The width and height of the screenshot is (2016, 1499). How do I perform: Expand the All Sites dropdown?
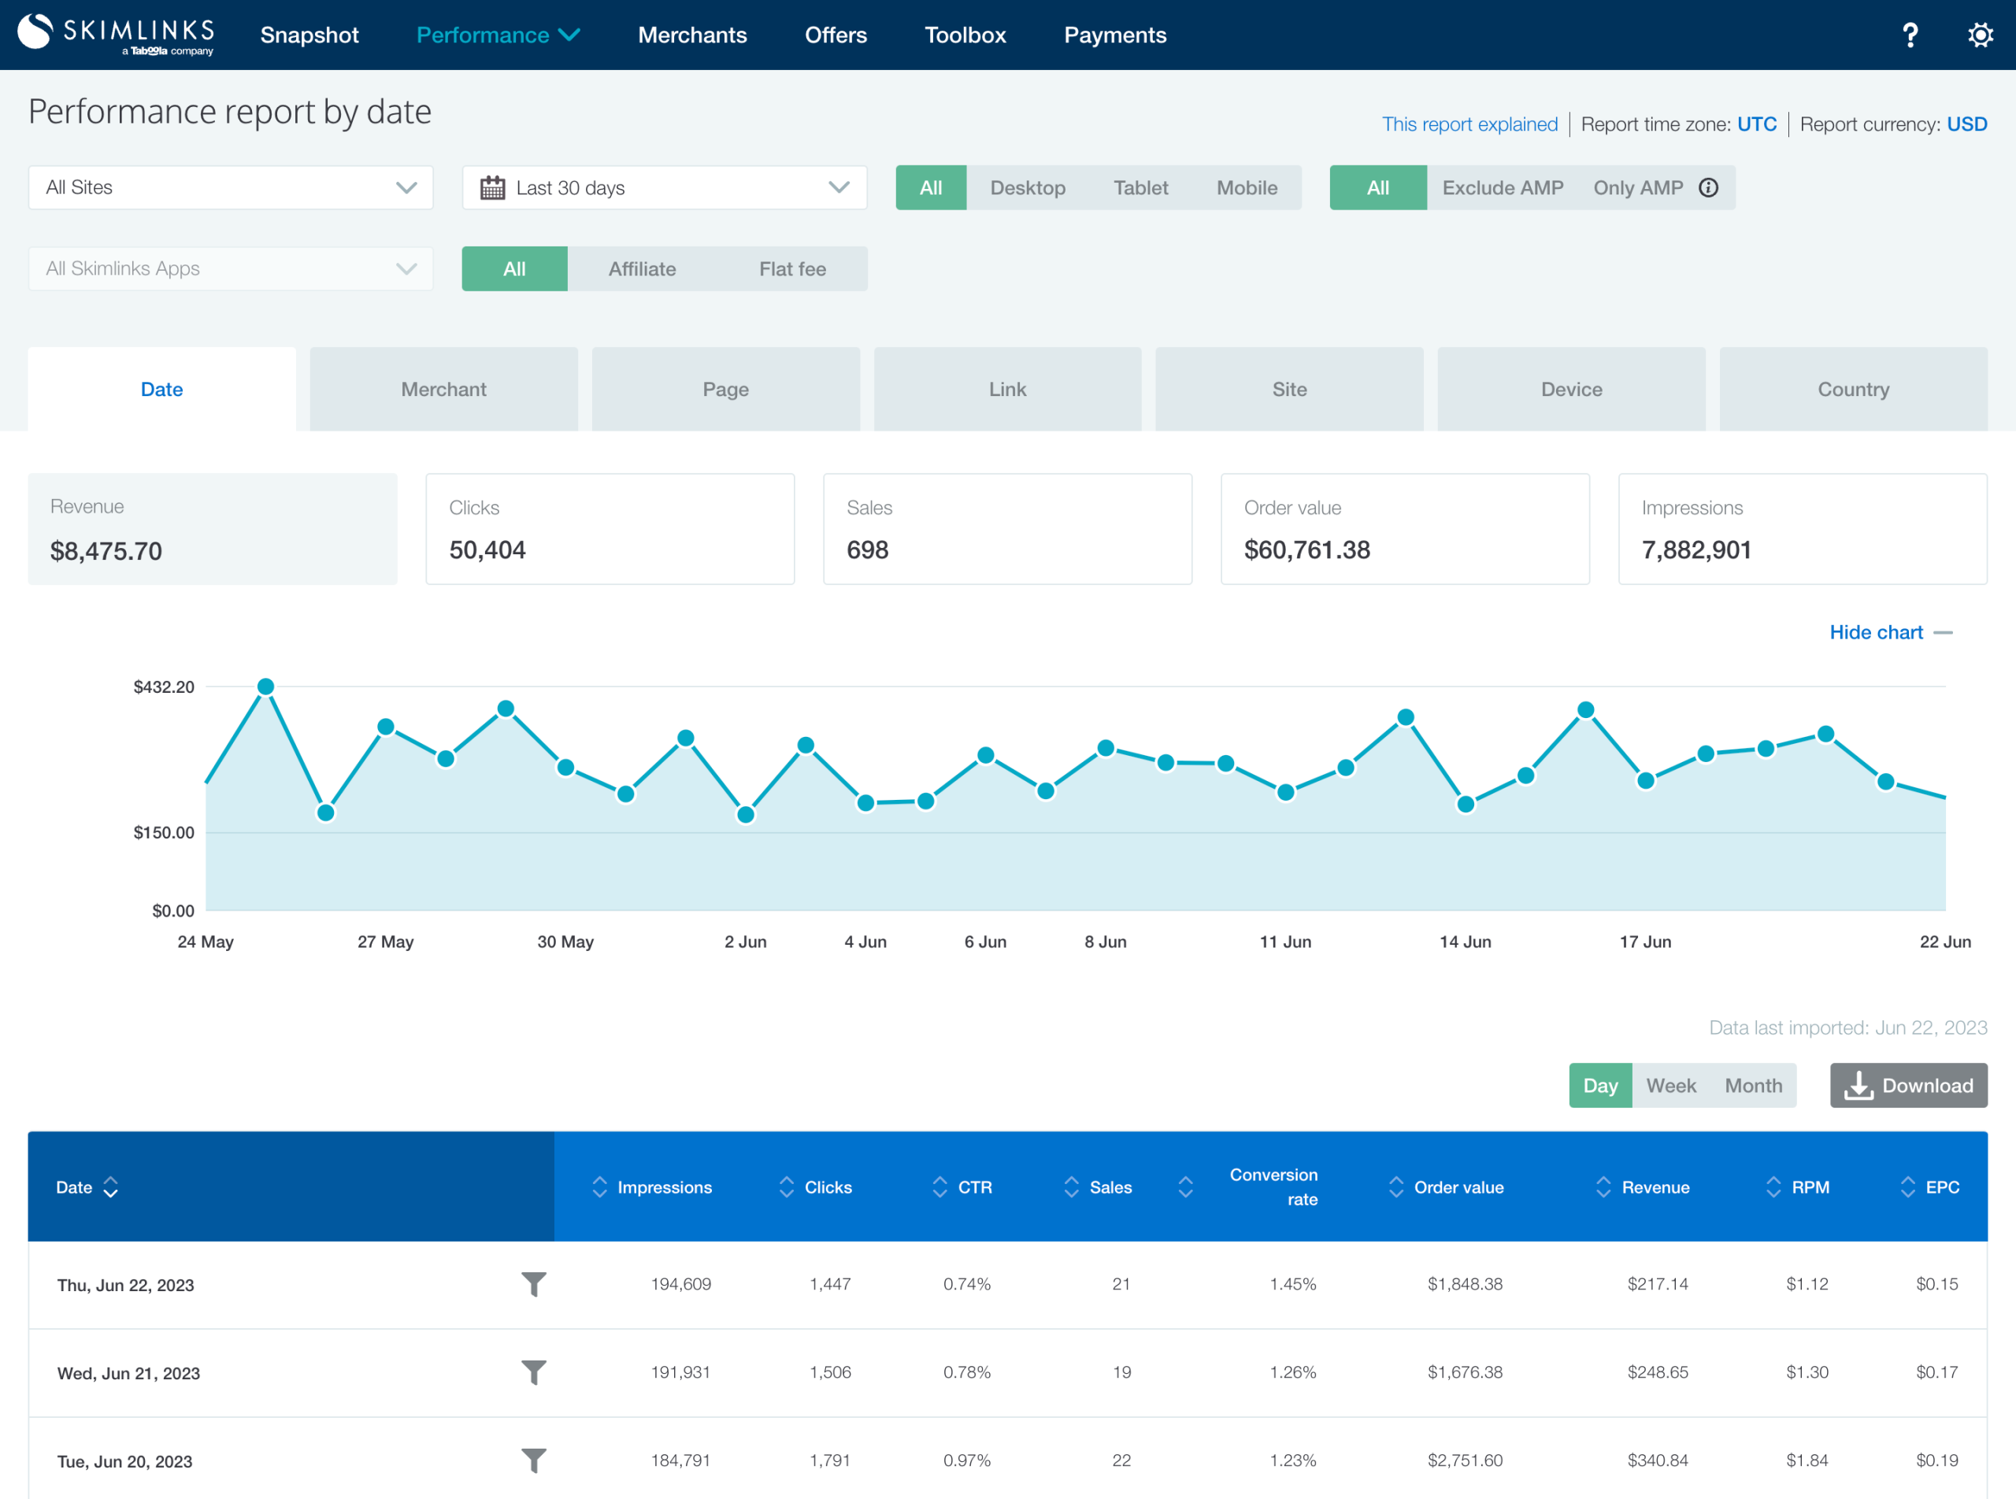tap(231, 188)
